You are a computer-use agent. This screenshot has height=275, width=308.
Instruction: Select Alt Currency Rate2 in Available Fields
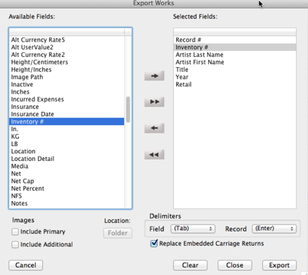click(66, 55)
